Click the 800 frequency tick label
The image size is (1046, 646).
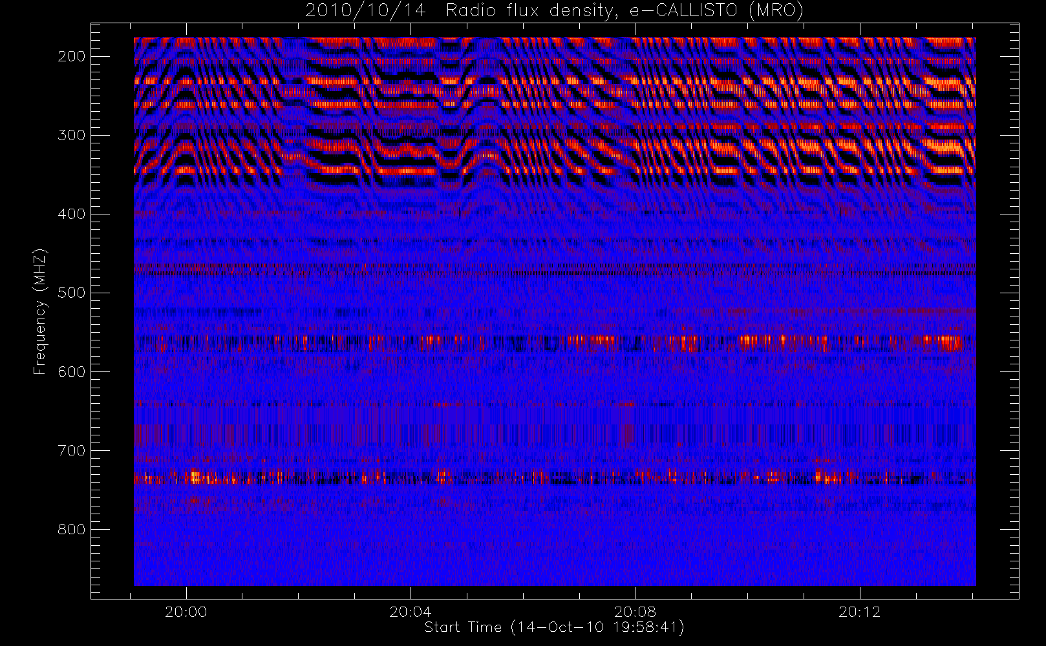point(71,529)
